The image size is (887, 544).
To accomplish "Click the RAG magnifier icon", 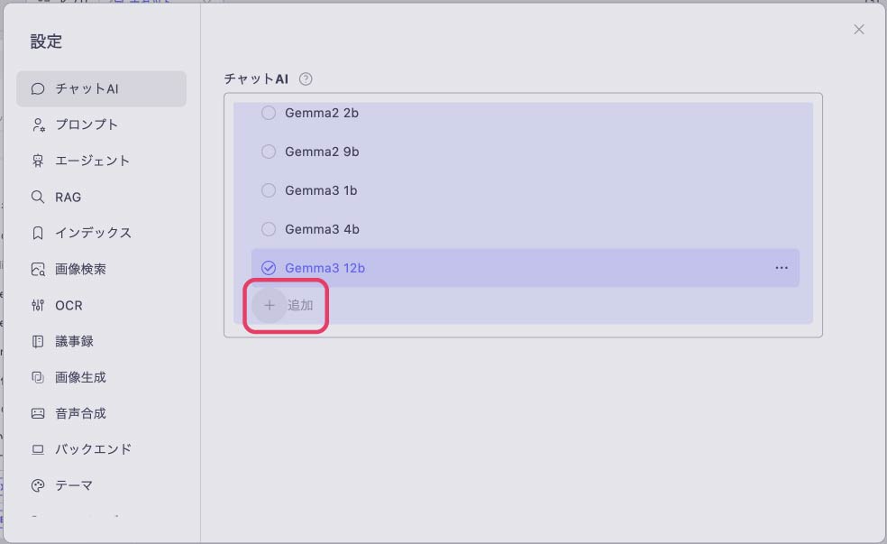I will click(x=38, y=197).
